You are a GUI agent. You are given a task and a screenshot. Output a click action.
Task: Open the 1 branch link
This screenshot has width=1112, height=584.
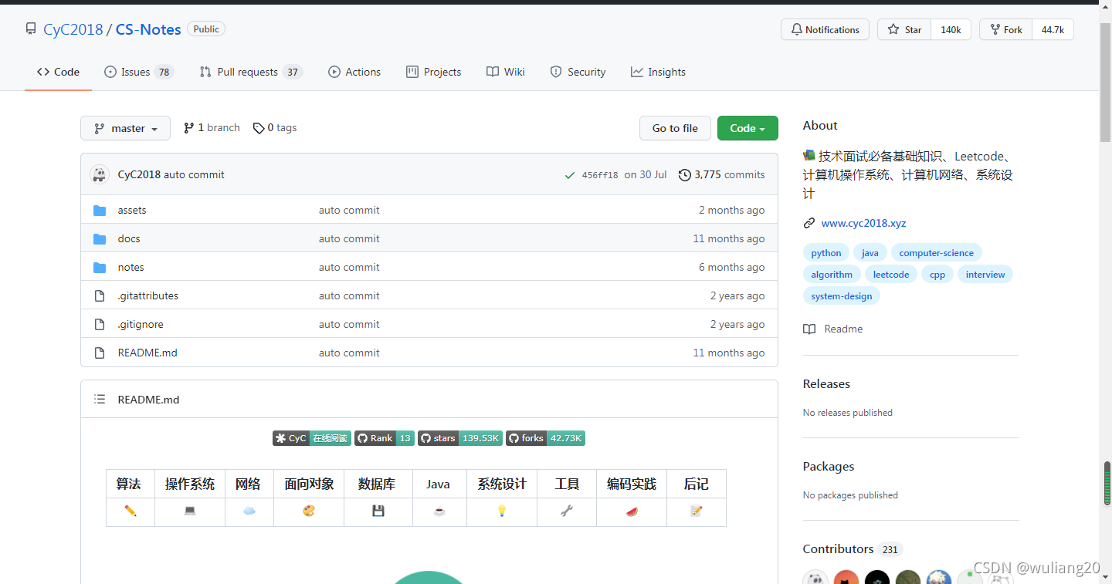212,128
